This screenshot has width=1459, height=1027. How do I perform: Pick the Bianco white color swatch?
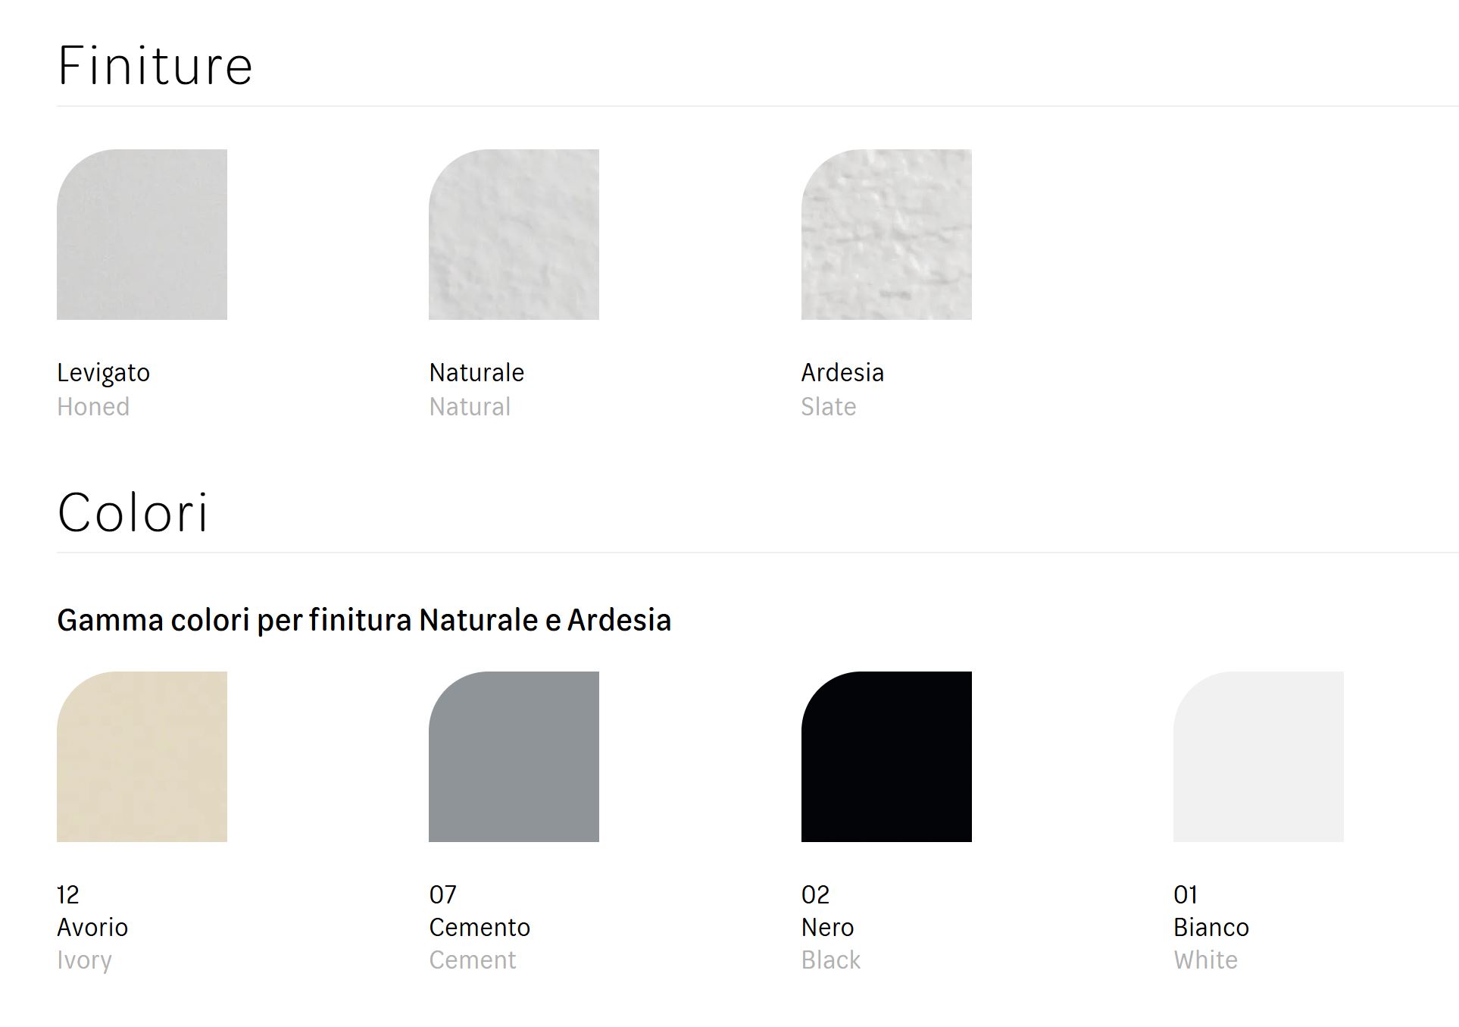[1258, 756]
